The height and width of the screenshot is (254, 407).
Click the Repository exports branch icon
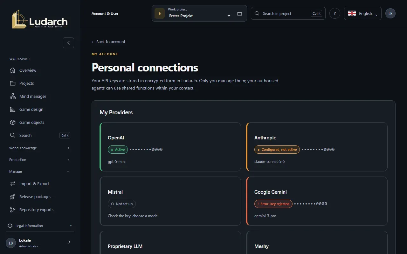tap(13, 210)
